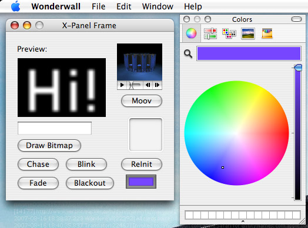Click the brightness slider knob in Colors
Viewport: 308px width, 228px height.
pos(298,68)
